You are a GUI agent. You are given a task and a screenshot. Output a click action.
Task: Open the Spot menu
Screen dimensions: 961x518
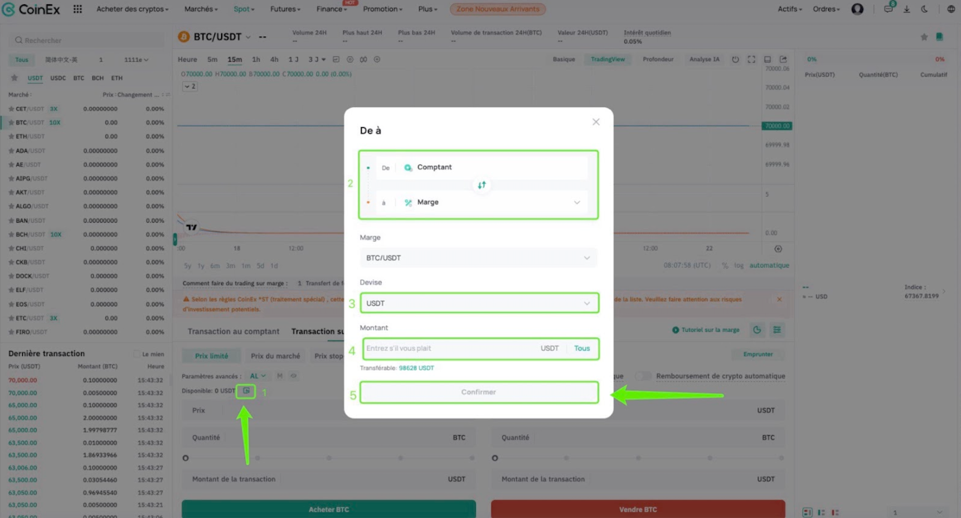(x=244, y=9)
